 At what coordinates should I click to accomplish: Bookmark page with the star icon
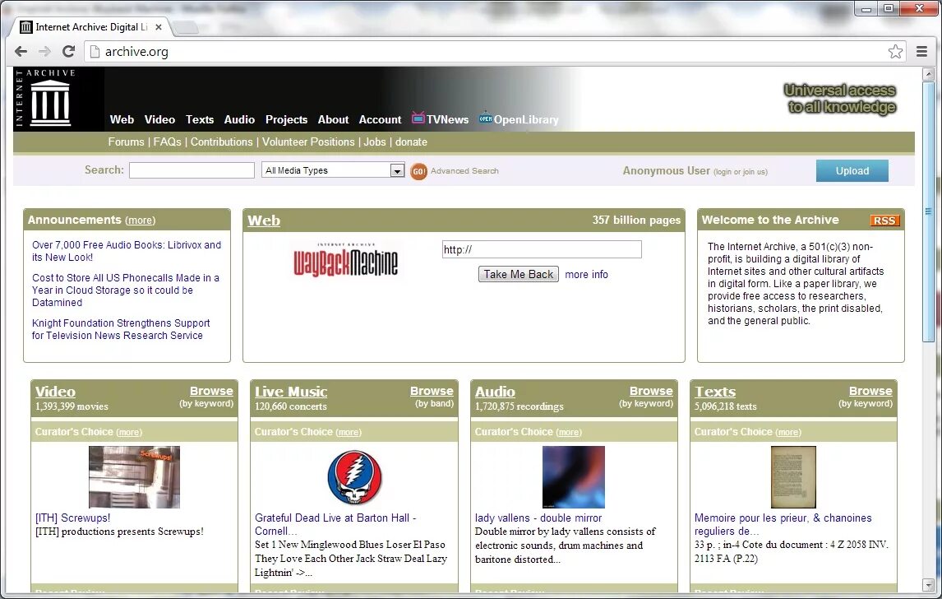(895, 52)
